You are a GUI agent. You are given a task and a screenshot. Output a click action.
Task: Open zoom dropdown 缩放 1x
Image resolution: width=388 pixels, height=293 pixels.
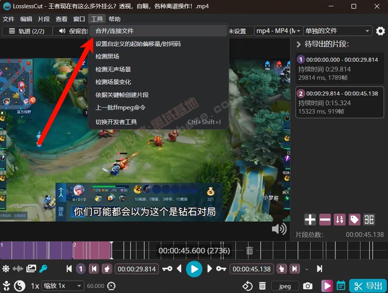click(x=63, y=286)
